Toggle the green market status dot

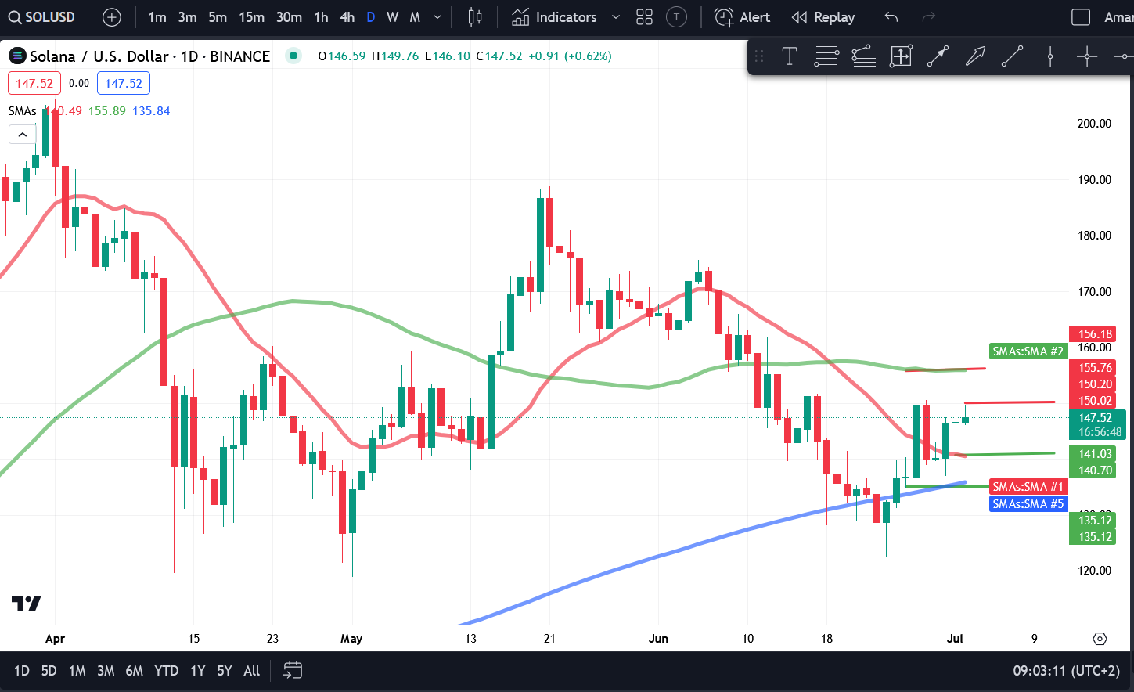[x=293, y=56]
